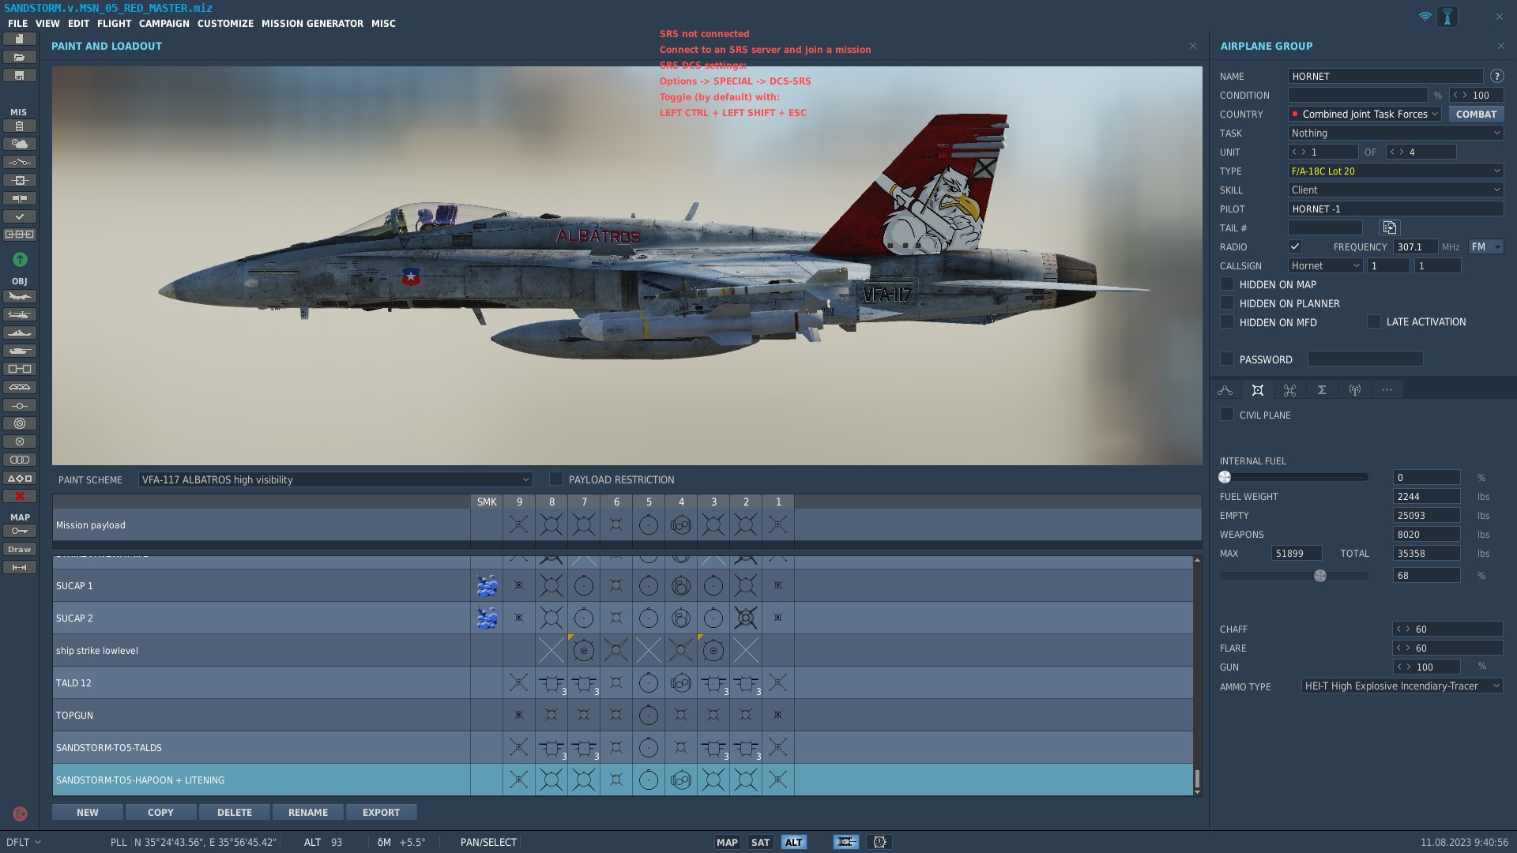Click the ship group icon in sidebar

[x=20, y=333]
